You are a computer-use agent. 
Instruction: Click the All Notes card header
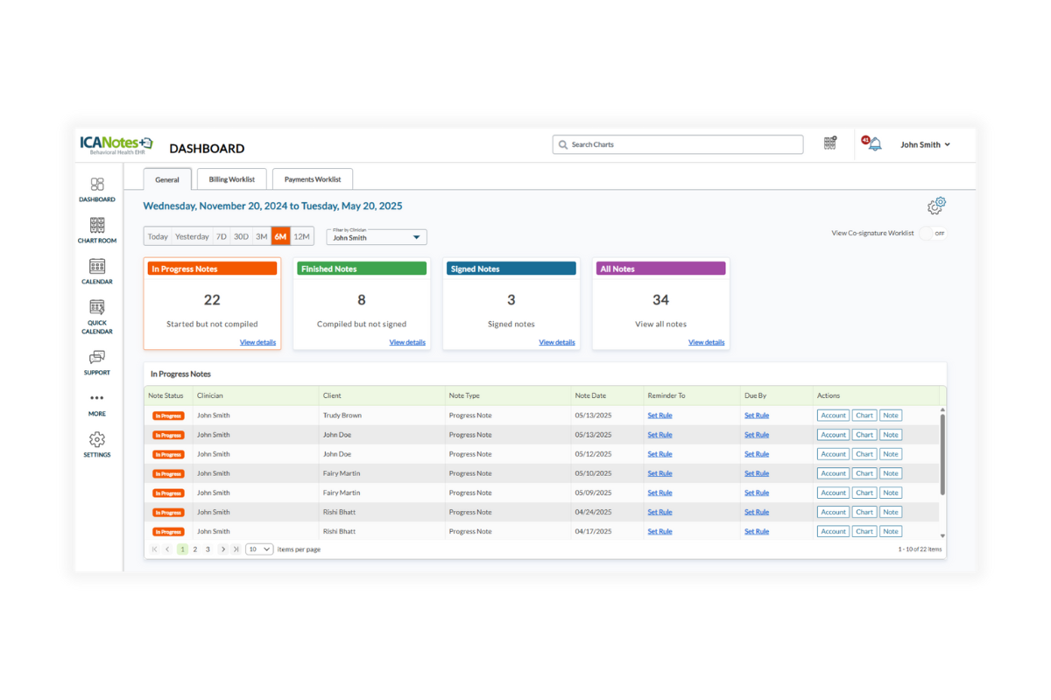(x=661, y=269)
